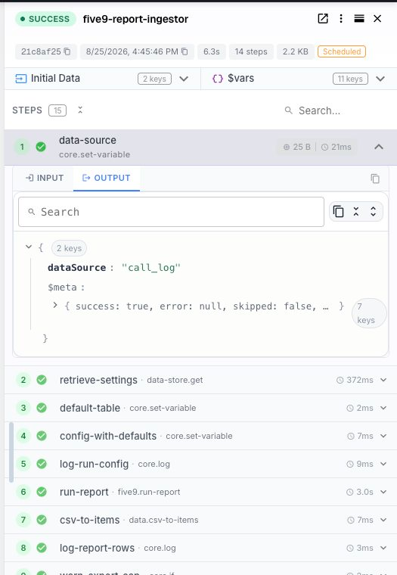Screen dimensions: 397x575
Task: Switch to the INPUT tab
Action: pyautogui.click(x=45, y=178)
